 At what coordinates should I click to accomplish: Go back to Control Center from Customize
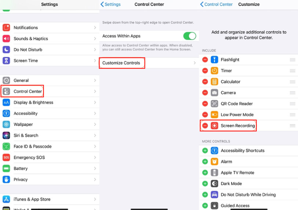[x=216, y=4]
